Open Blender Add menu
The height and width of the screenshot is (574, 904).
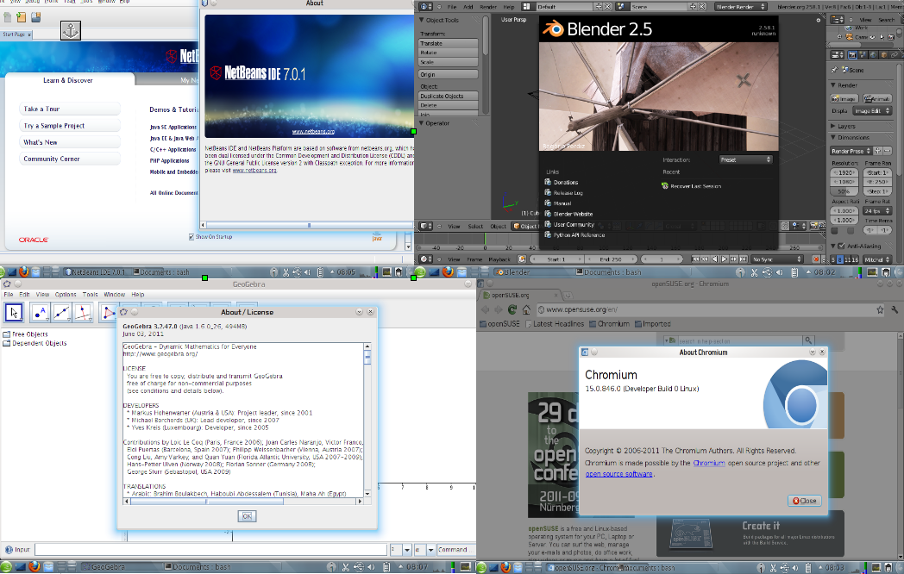(x=468, y=7)
